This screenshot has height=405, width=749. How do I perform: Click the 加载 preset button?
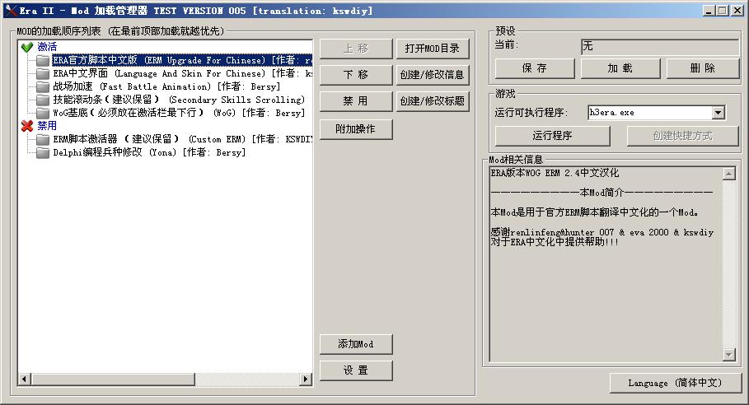coord(620,68)
